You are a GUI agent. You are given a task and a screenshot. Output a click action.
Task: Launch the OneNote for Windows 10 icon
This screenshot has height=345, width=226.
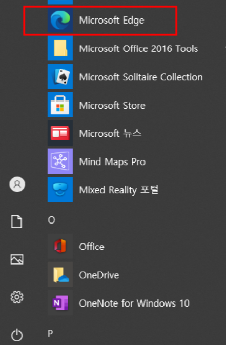pyautogui.click(x=60, y=302)
